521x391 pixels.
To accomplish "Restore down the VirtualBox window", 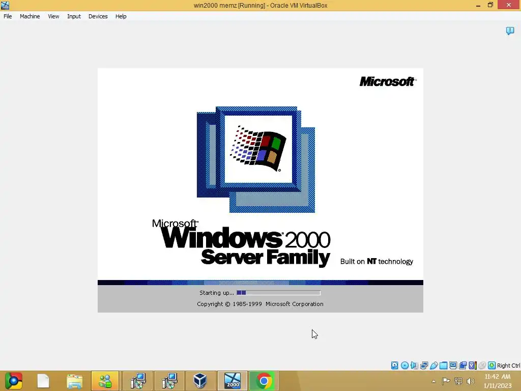I will click(490, 5).
